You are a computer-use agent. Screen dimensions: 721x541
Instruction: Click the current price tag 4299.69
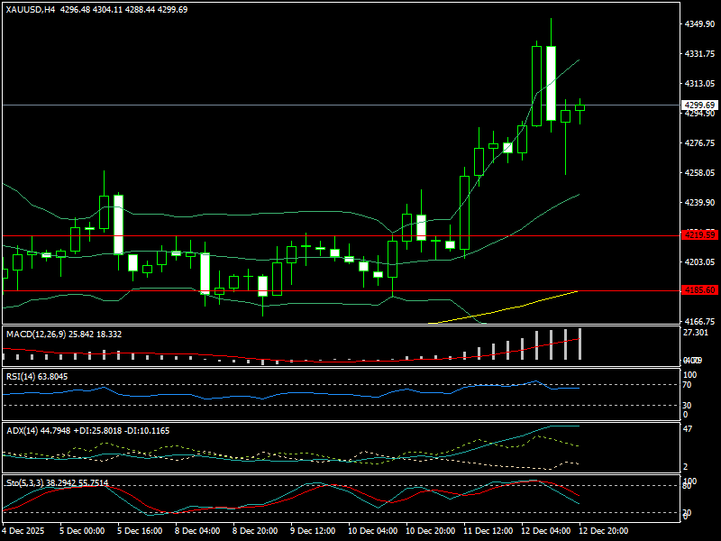700,105
